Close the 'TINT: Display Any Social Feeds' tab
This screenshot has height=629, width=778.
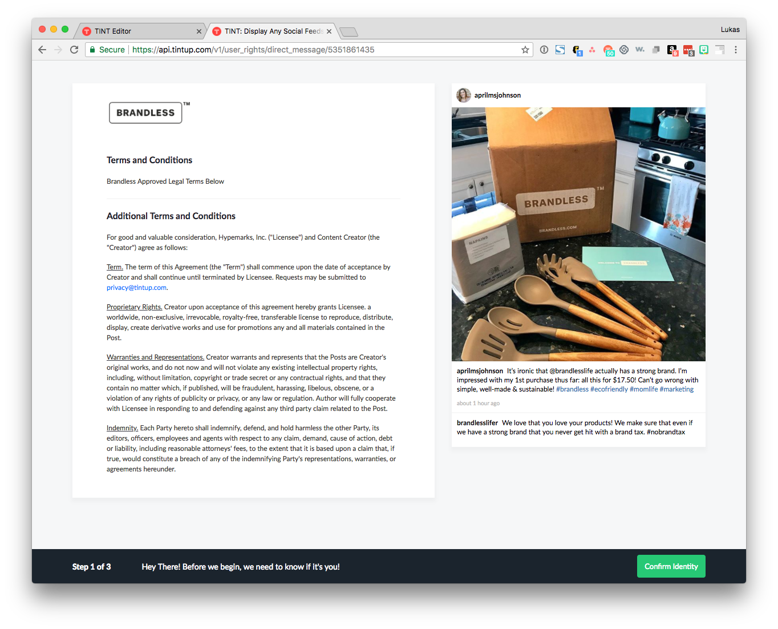pyautogui.click(x=329, y=31)
